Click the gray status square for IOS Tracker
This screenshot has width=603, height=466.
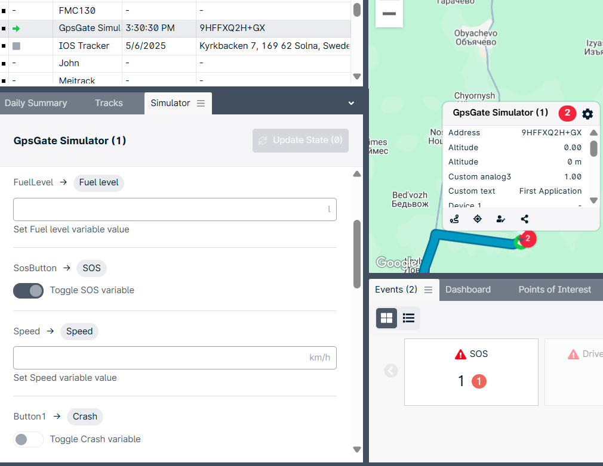click(x=16, y=46)
